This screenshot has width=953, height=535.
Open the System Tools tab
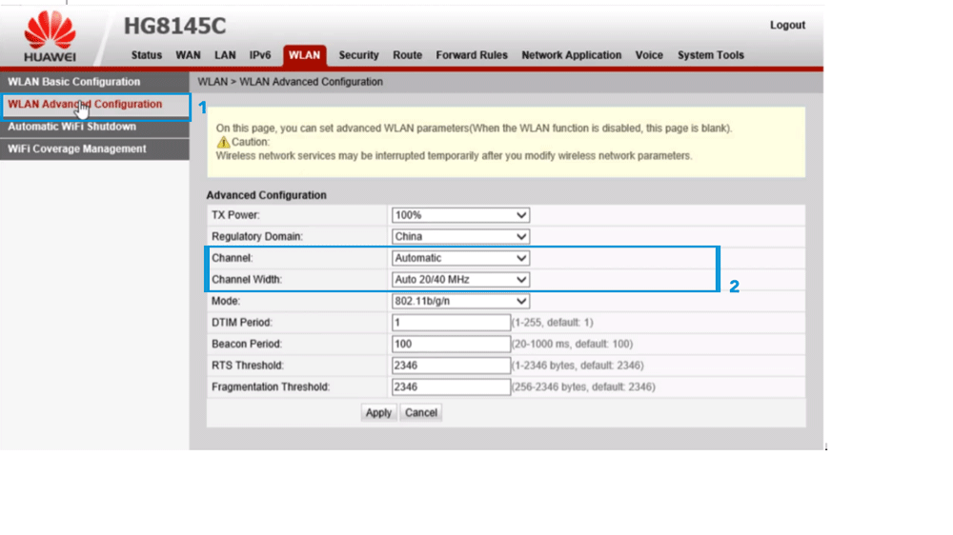(x=711, y=55)
